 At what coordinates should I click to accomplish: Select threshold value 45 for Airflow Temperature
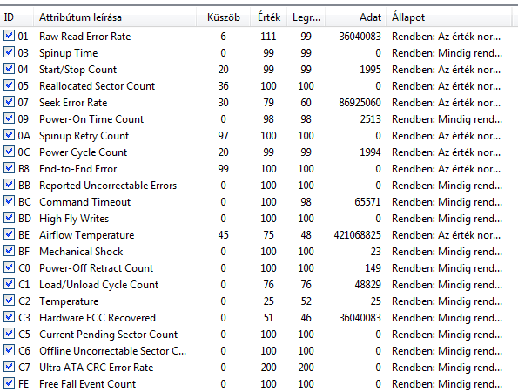224,234
